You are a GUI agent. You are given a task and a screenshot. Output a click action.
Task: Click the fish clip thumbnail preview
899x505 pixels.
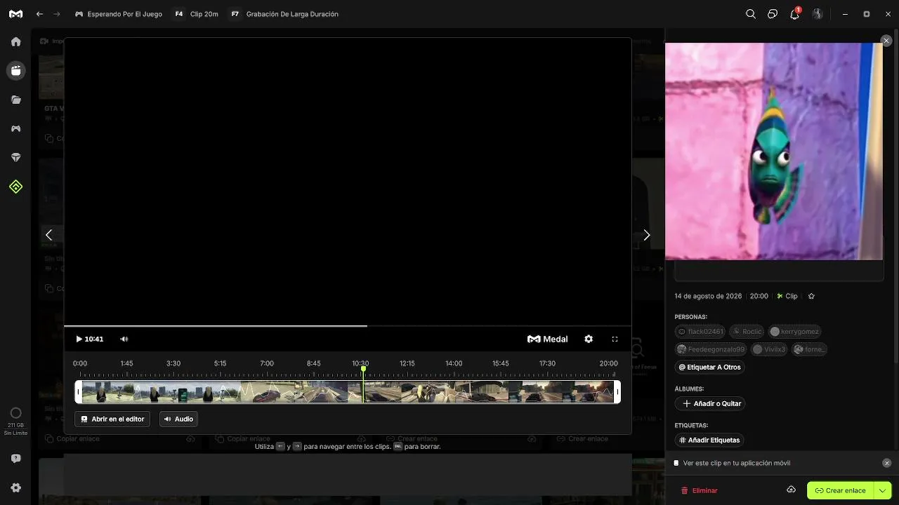coord(774,151)
